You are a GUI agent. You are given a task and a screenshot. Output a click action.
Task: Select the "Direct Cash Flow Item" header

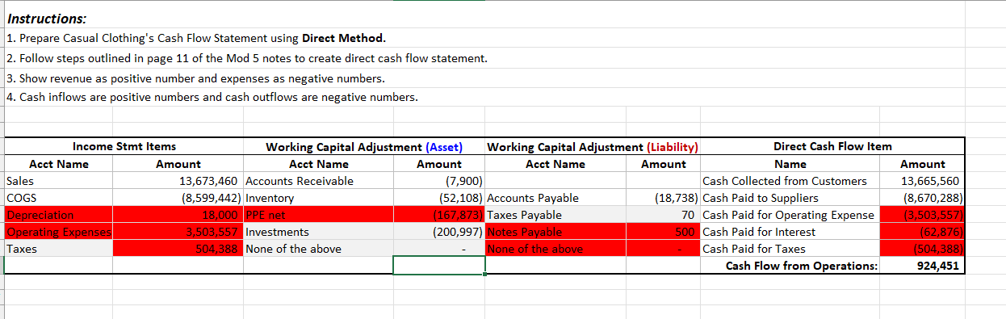pyautogui.click(x=832, y=146)
